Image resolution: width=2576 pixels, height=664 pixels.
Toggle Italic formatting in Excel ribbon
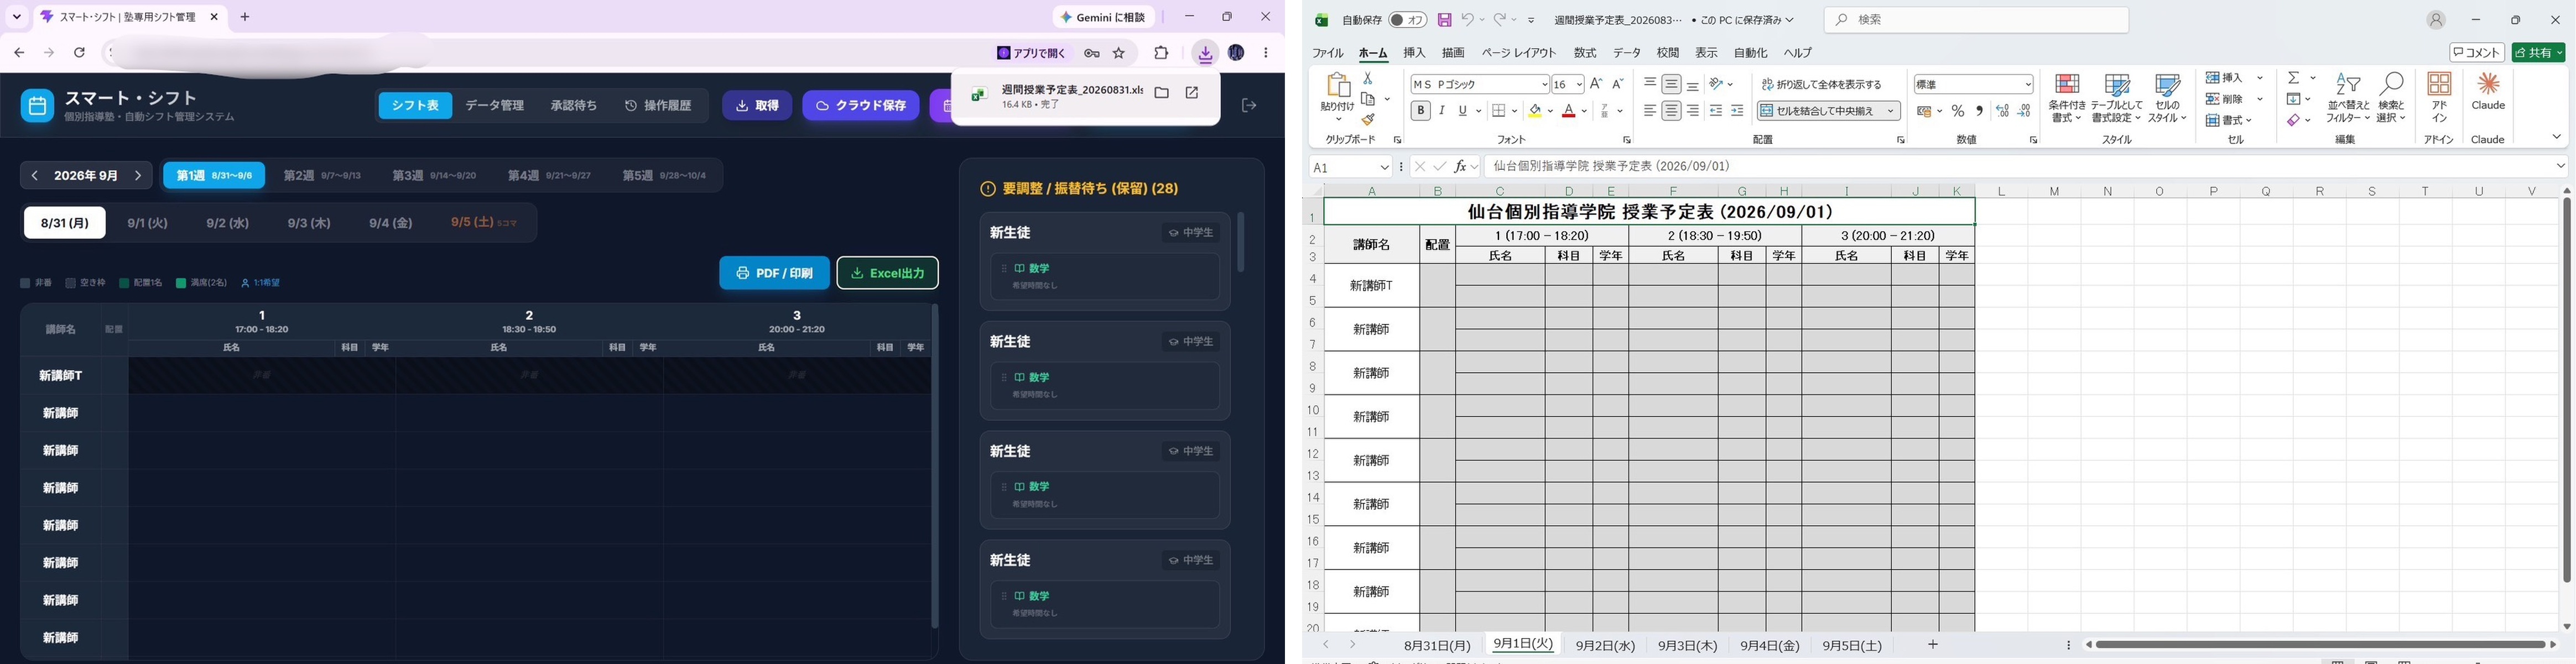click(x=1441, y=111)
